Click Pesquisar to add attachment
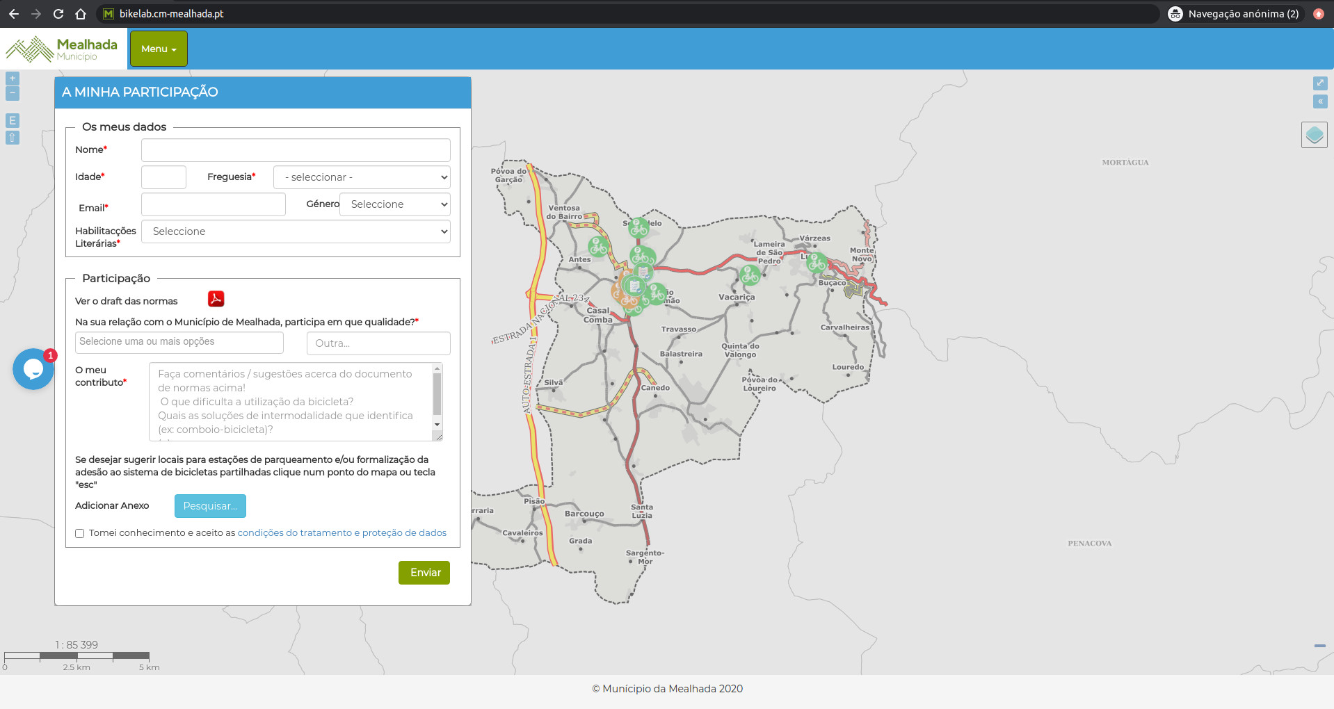This screenshot has height=709, width=1334. [210, 506]
